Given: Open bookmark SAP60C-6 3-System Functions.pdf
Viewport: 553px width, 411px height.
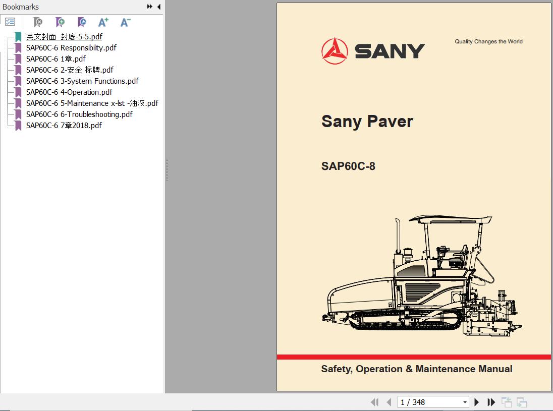Looking at the screenshot, I should pos(83,81).
